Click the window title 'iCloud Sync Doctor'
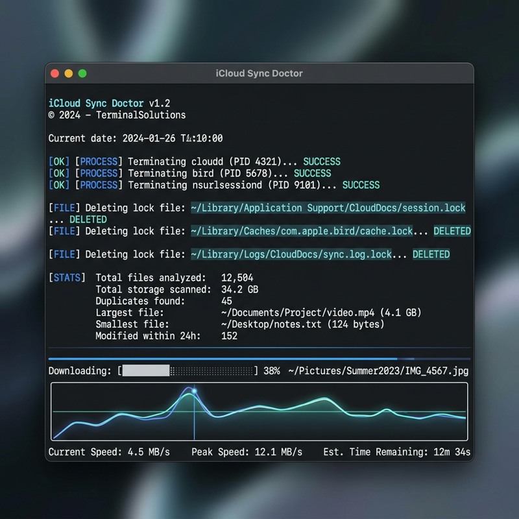The height and width of the screenshot is (519, 519). point(259,73)
